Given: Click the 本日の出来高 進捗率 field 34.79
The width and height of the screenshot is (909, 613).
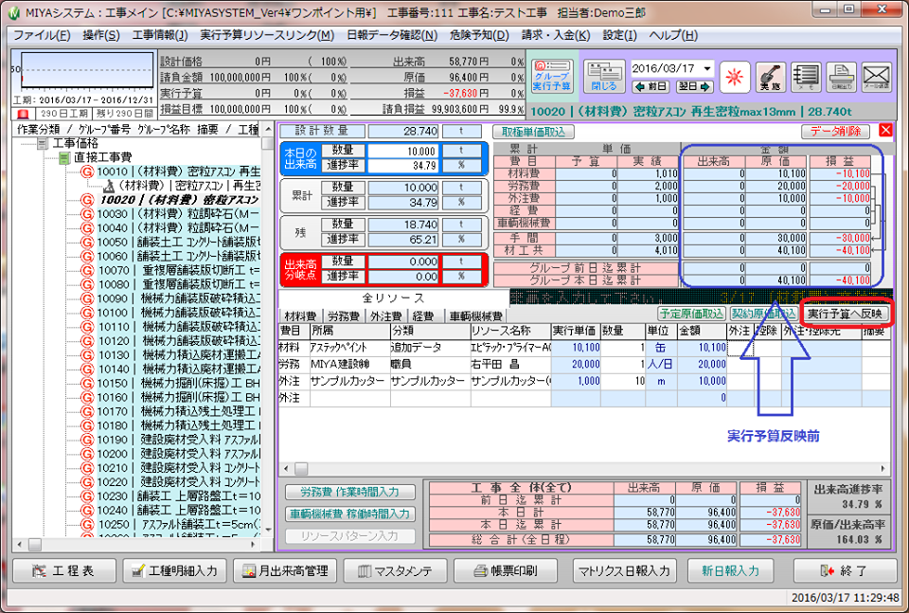Looking at the screenshot, I should click(x=403, y=165).
